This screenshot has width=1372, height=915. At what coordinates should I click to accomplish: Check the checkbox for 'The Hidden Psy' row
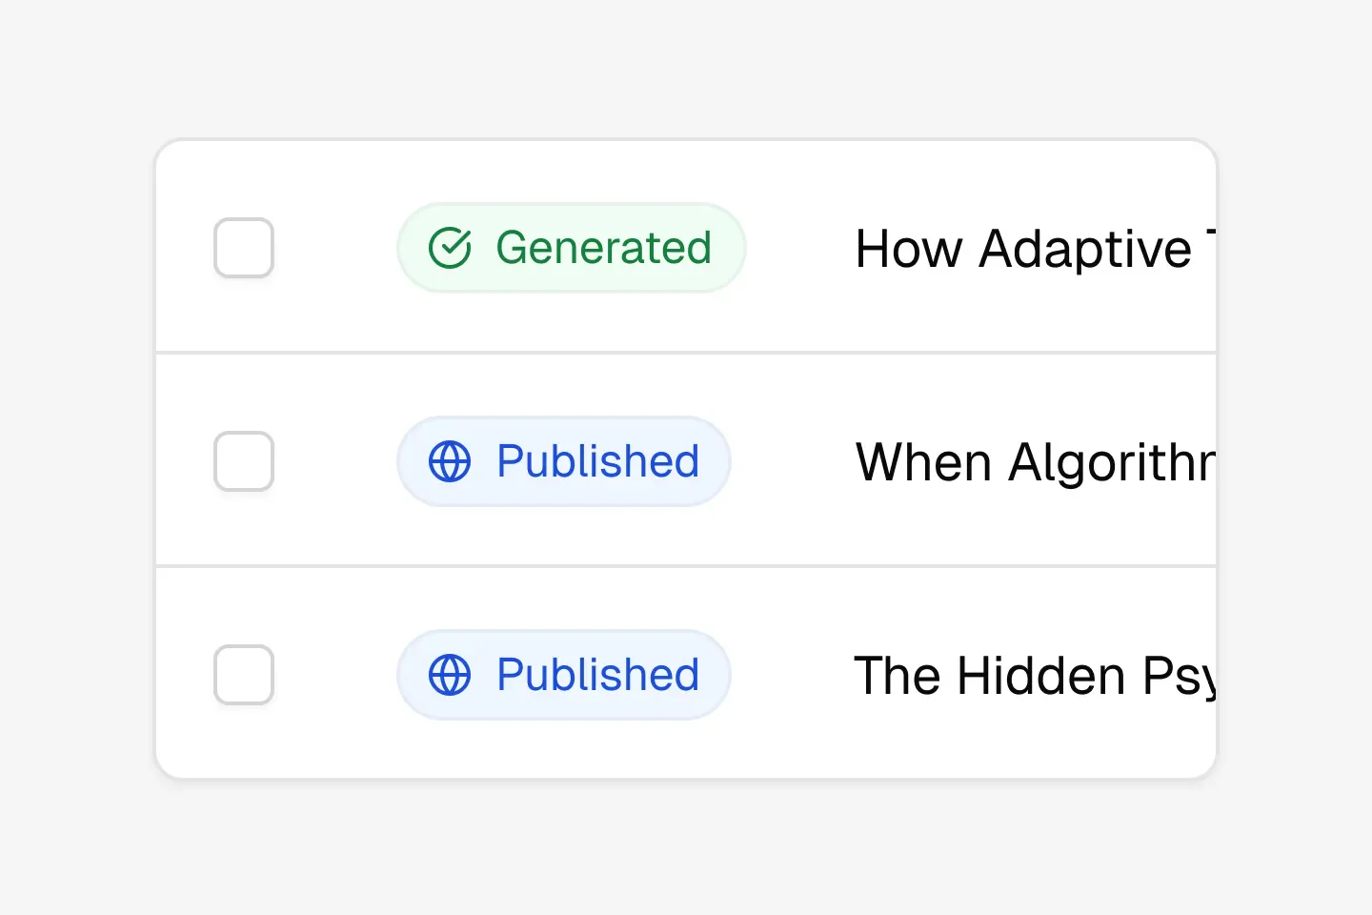point(244,675)
